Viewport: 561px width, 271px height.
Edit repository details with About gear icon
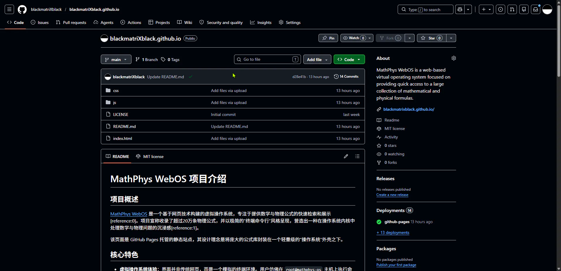(454, 58)
